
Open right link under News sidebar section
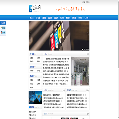(x=38, y=71)
